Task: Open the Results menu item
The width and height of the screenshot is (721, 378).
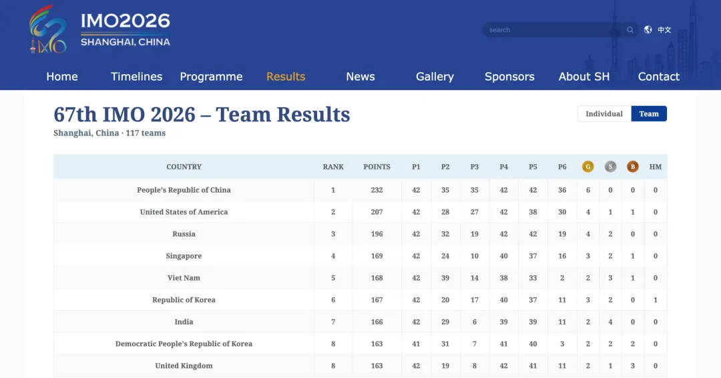Action: (286, 77)
